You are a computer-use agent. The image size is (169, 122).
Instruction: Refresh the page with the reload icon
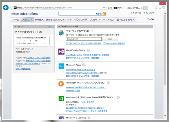coord(111,8)
